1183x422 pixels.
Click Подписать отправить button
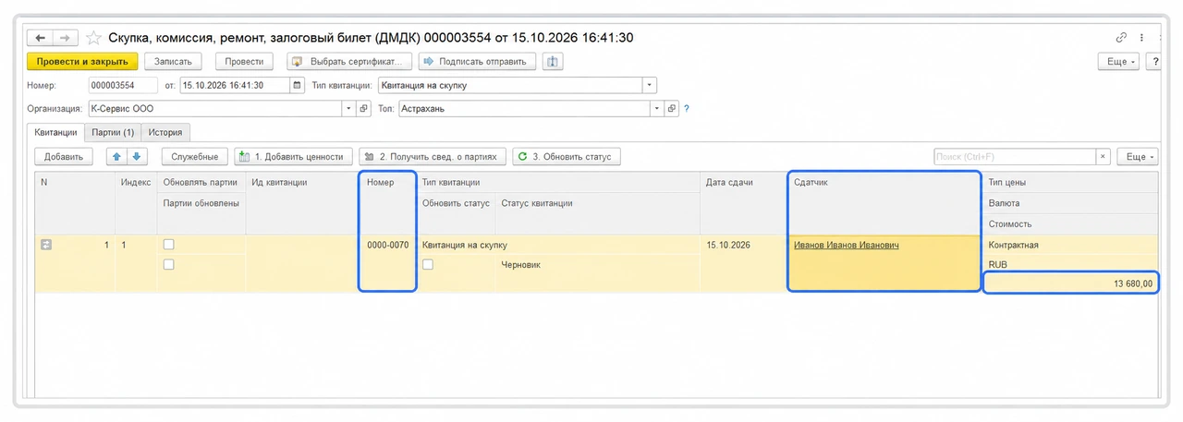click(x=477, y=62)
